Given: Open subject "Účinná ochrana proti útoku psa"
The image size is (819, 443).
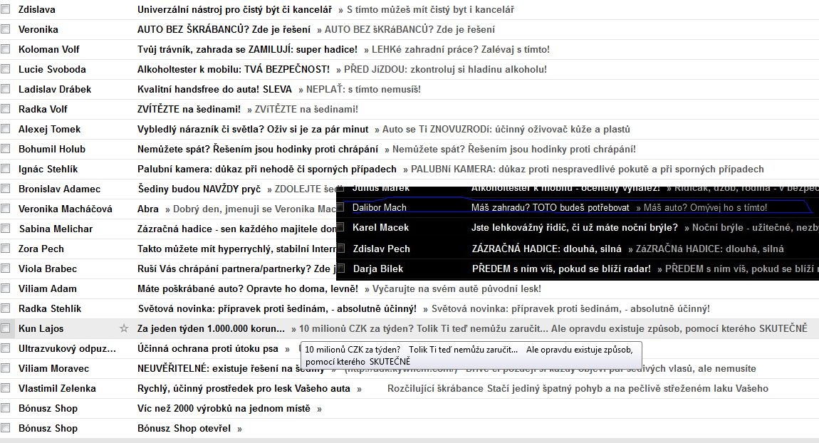Looking at the screenshot, I should 208,348.
